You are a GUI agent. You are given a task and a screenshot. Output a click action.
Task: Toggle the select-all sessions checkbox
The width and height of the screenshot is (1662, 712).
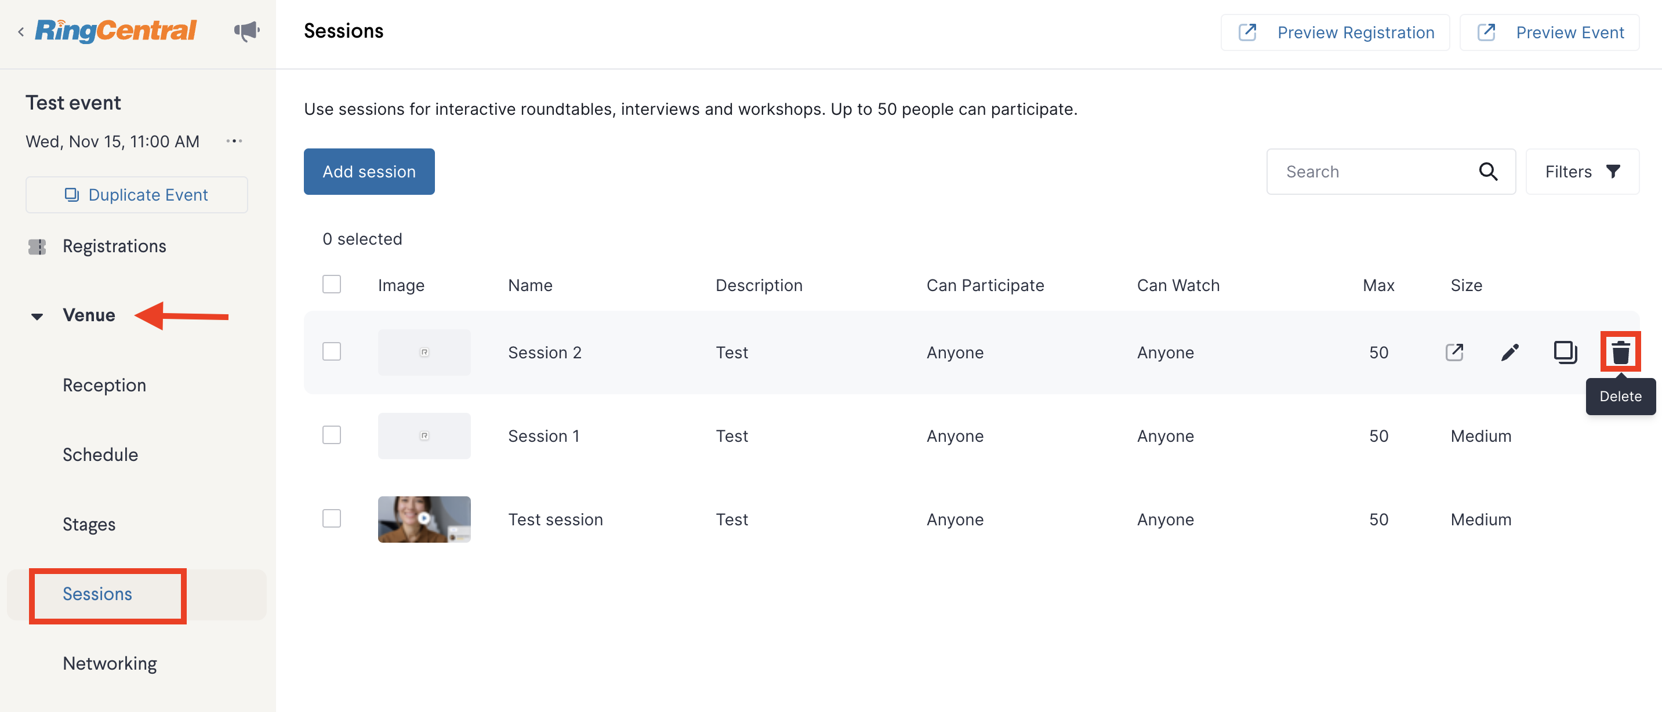point(332,285)
